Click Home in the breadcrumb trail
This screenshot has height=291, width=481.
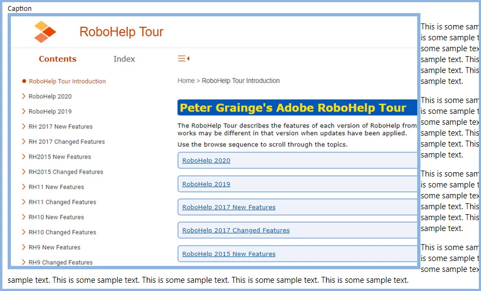(186, 81)
